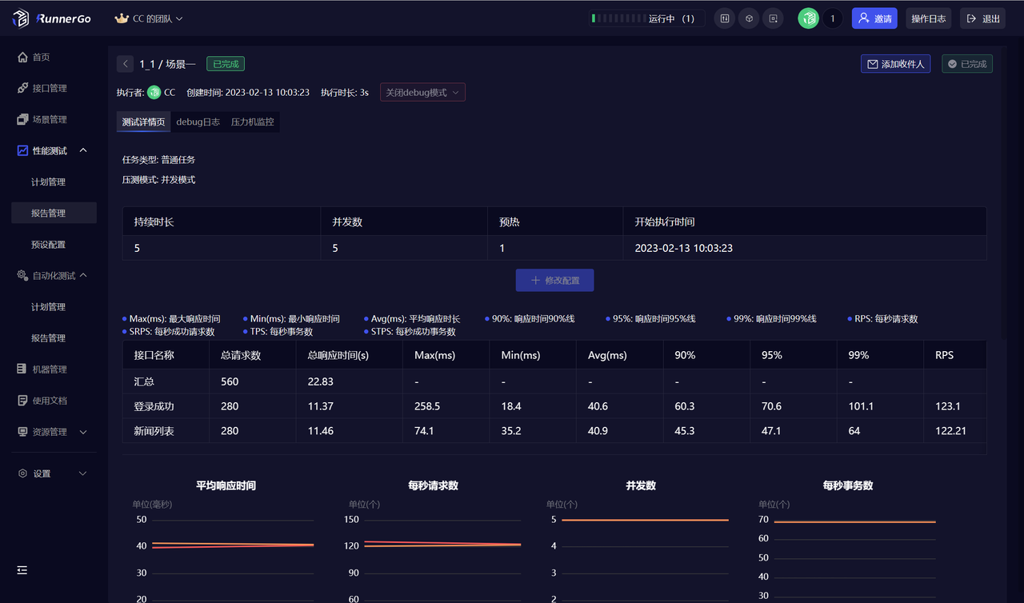
Task: Click the 已完成 button at top right
Action: click(x=967, y=64)
